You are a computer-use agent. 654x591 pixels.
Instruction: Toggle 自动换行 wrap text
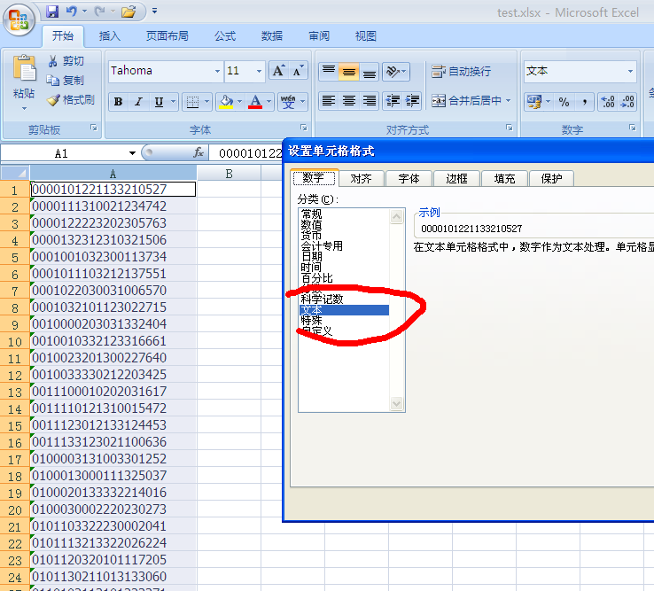tap(461, 72)
